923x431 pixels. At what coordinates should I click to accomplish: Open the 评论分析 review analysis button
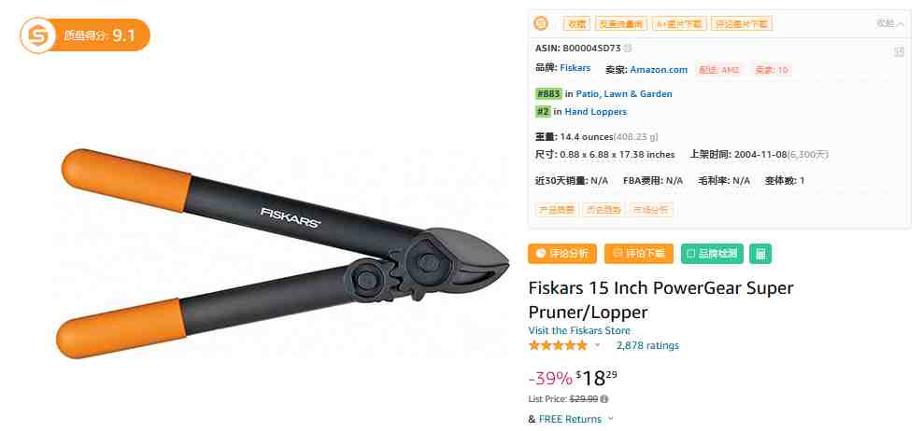(562, 254)
